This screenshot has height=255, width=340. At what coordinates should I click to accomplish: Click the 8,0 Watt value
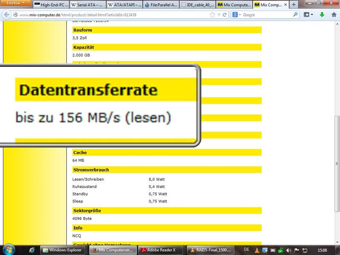pyautogui.click(x=157, y=179)
